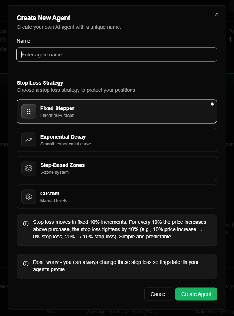The height and width of the screenshot is (316, 234).
Task: Click the Stop Loss Strategy heading
Action: (x=40, y=83)
